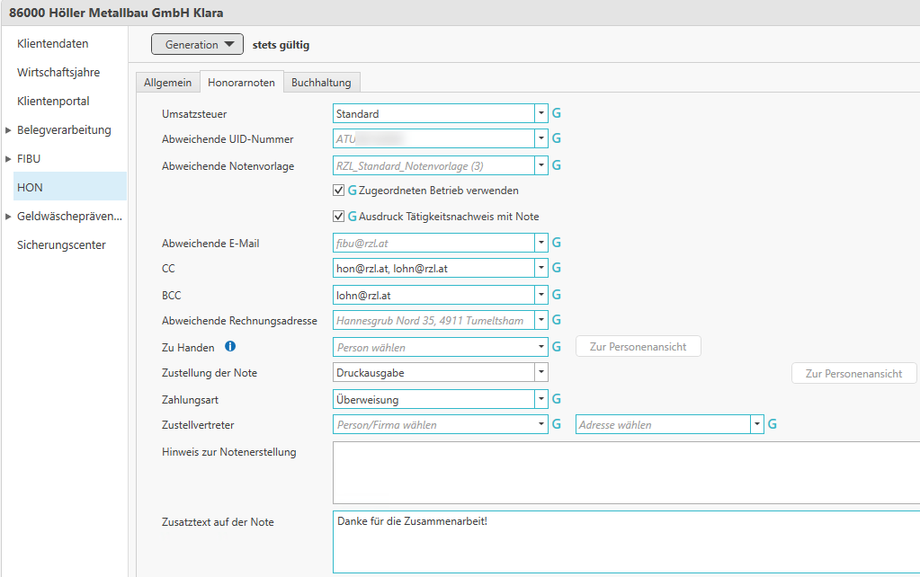Image resolution: width=920 pixels, height=577 pixels.
Task: Toggle Ausdruck Tätigkeitsnachweis mit Note checkbox
Action: pos(338,217)
